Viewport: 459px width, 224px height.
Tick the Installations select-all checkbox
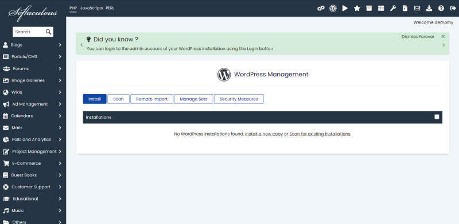(x=437, y=117)
